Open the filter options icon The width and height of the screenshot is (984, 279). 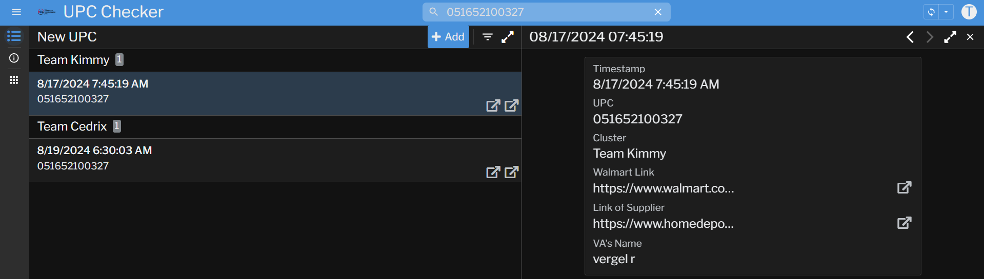[488, 37]
